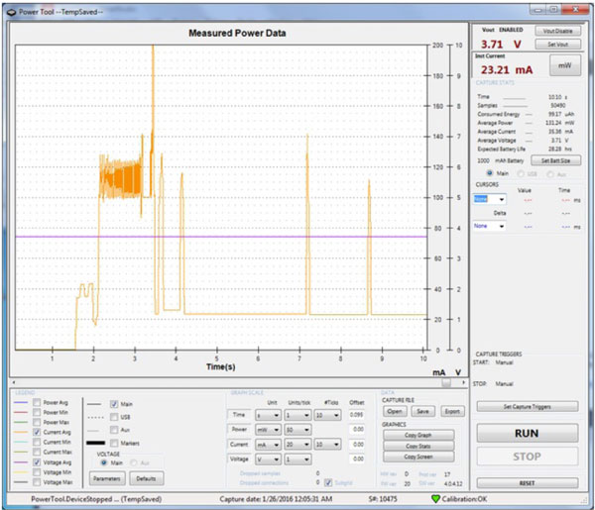Toggle the Power Avg legend checkbox
The height and width of the screenshot is (510, 595).
(38, 404)
